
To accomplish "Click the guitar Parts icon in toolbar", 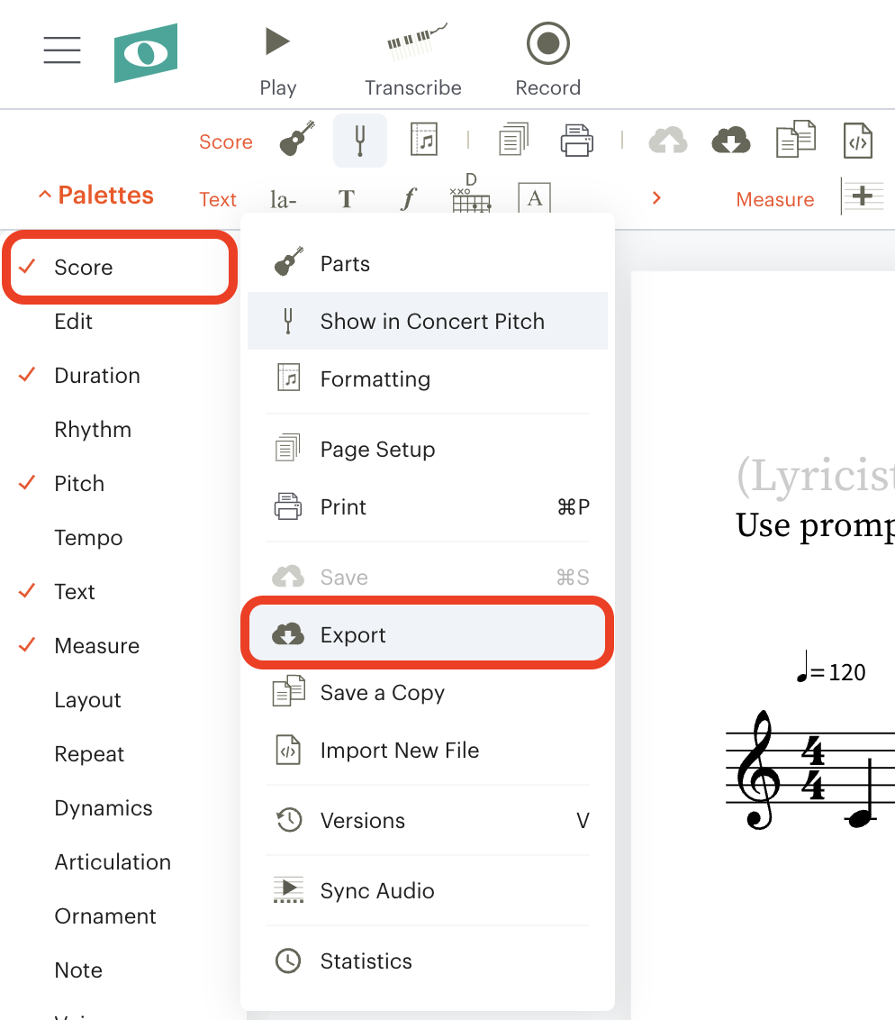I will point(297,141).
